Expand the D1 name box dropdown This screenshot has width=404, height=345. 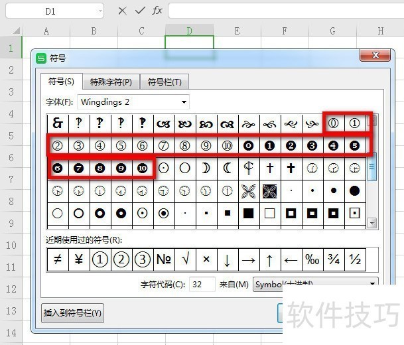(100, 11)
